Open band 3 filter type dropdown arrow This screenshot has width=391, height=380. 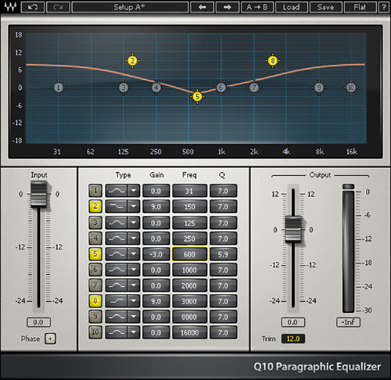pos(133,223)
